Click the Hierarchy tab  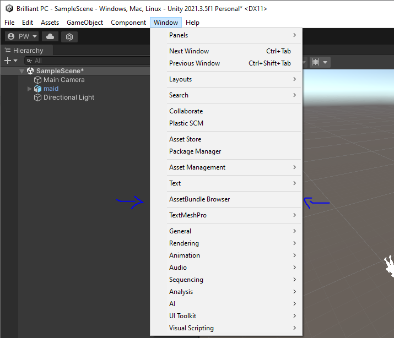(x=26, y=51)
